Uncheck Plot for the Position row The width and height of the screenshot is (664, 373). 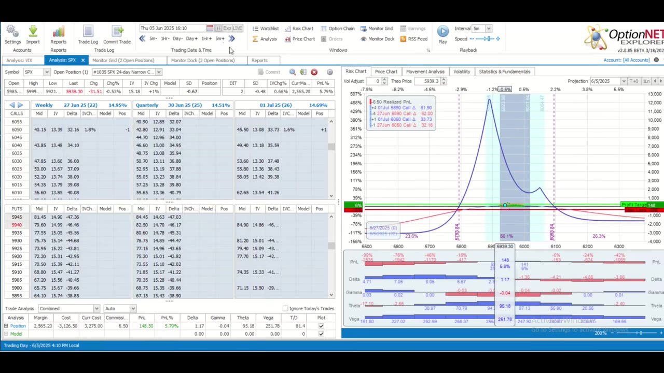point(321,326)
